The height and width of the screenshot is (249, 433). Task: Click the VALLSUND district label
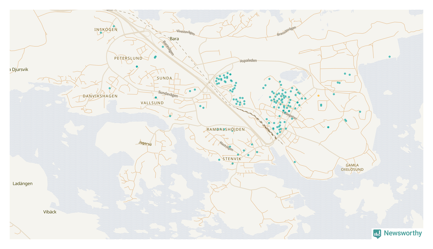(x=152, y=103)
